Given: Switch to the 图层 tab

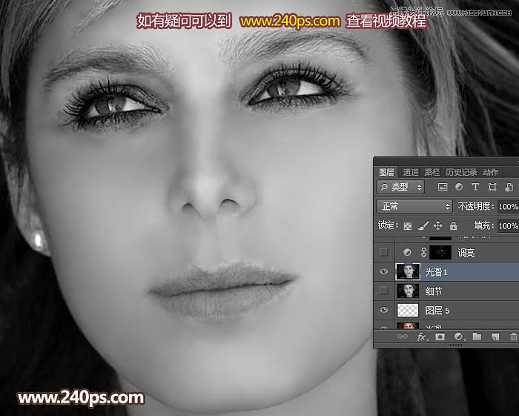Looking at the screenshot, I should [386, 173].
